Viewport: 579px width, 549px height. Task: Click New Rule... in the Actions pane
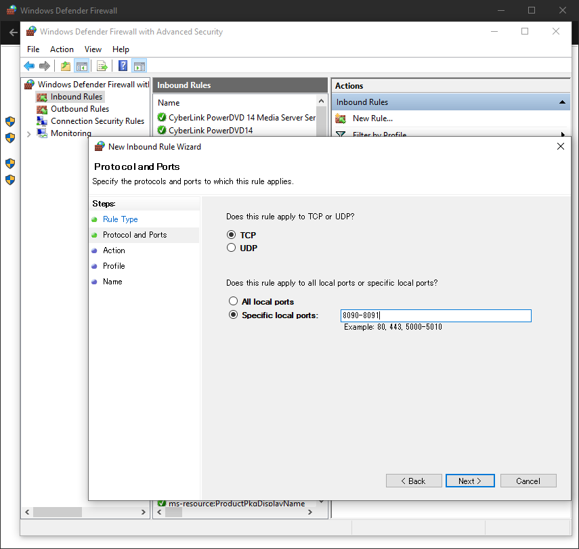coord(372,118)
